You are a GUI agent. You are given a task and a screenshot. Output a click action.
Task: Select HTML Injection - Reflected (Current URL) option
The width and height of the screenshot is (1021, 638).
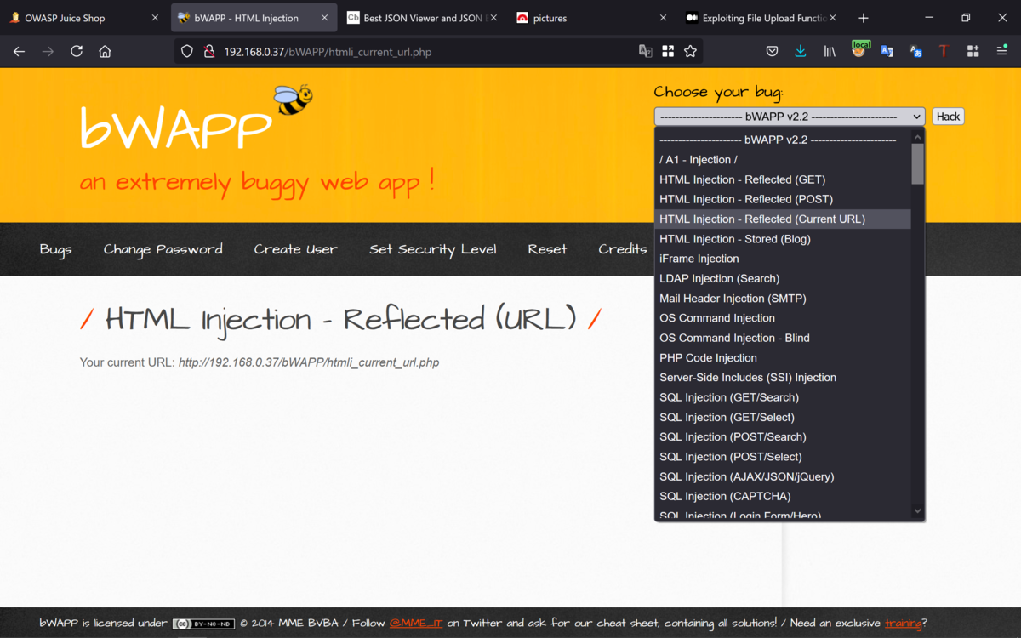click(783, 219)
